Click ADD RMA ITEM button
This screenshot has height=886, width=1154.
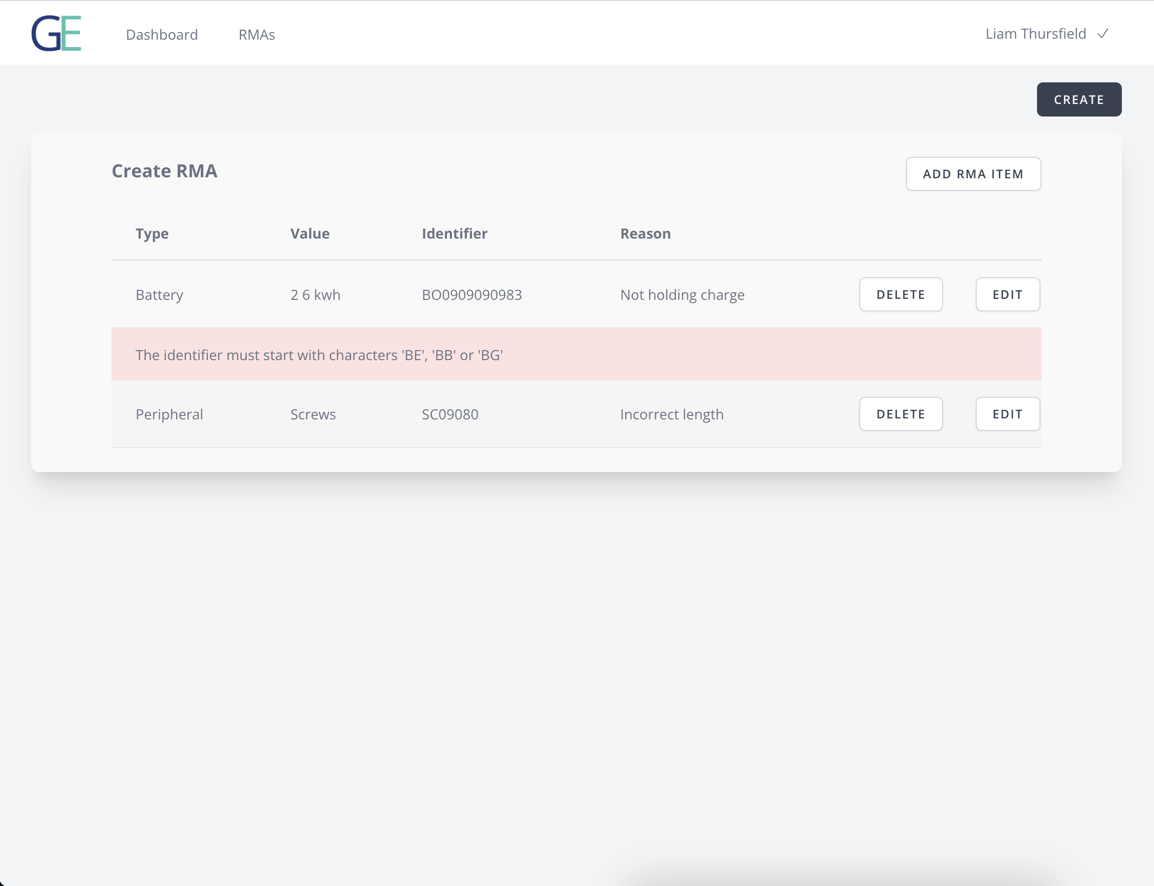click(x=973, y=173)
